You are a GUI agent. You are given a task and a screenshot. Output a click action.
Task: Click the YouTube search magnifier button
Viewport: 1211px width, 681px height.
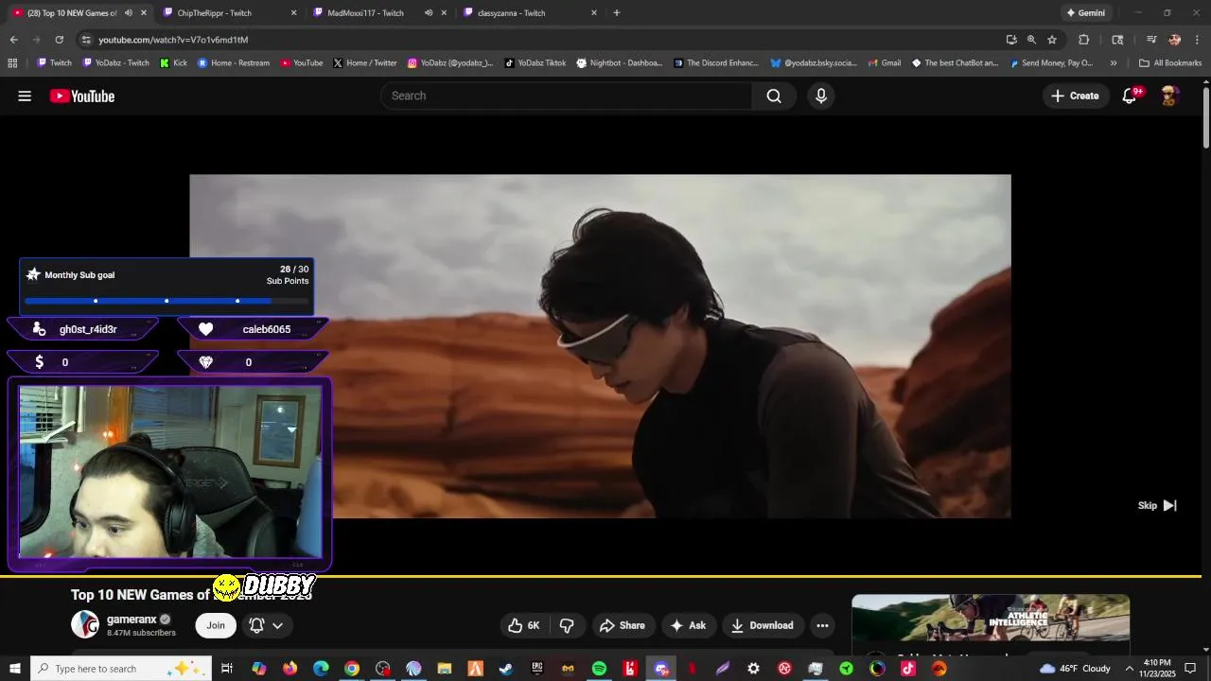coord(774,96)
